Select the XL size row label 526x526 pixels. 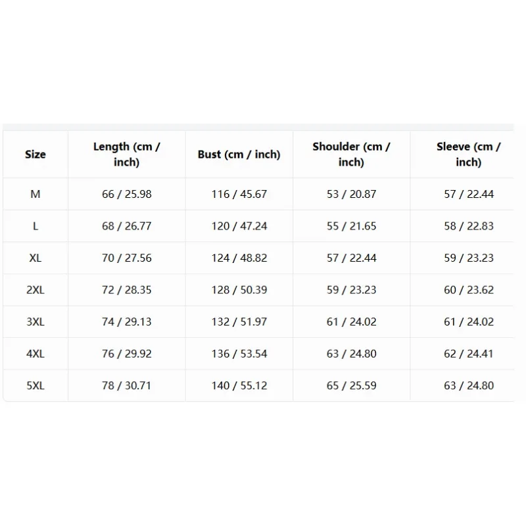(36, 258)
